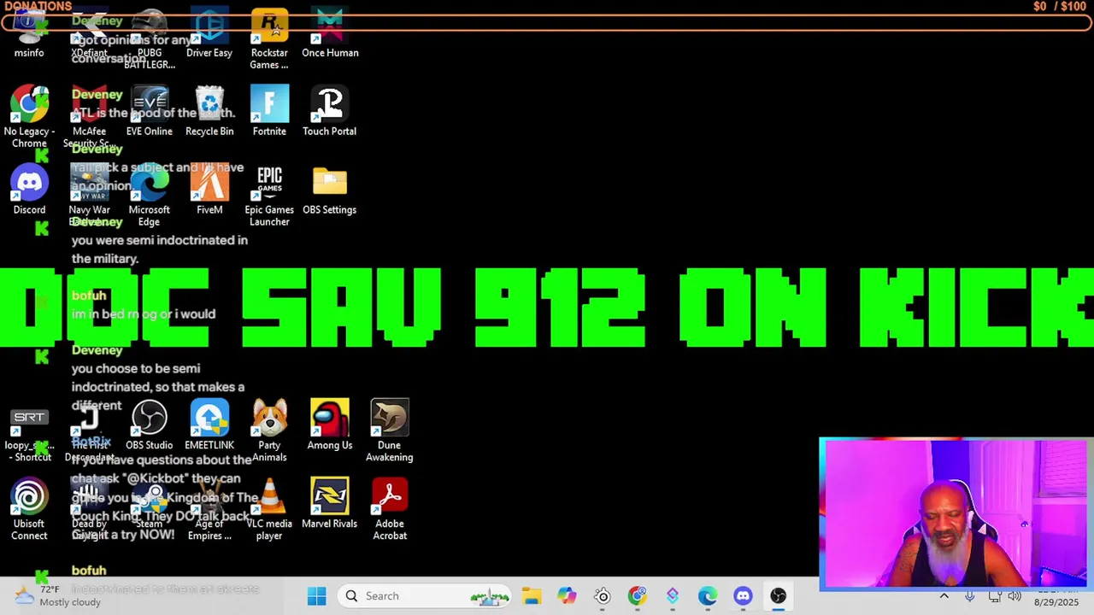
Task: Launch Rockstar Games Launcher icon
Action: [x=269, y=39]
